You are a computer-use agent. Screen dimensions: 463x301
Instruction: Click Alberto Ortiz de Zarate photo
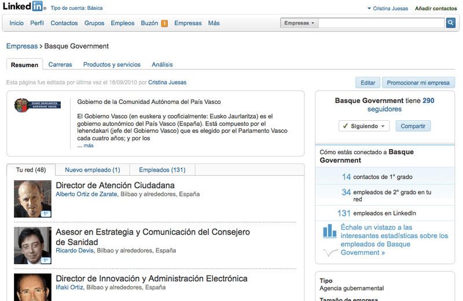[32, 199]
